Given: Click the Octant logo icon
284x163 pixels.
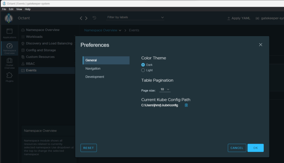Looking at the screenshot, I should (x=9, y=18).
